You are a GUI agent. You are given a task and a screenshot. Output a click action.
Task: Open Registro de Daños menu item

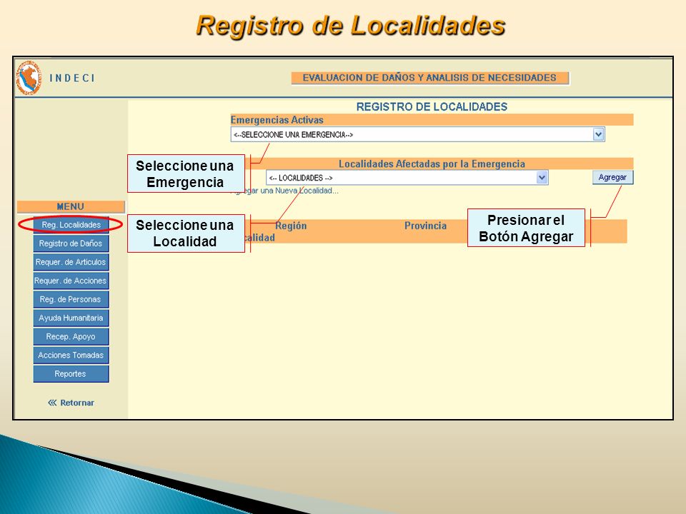[x=71, y=243]
